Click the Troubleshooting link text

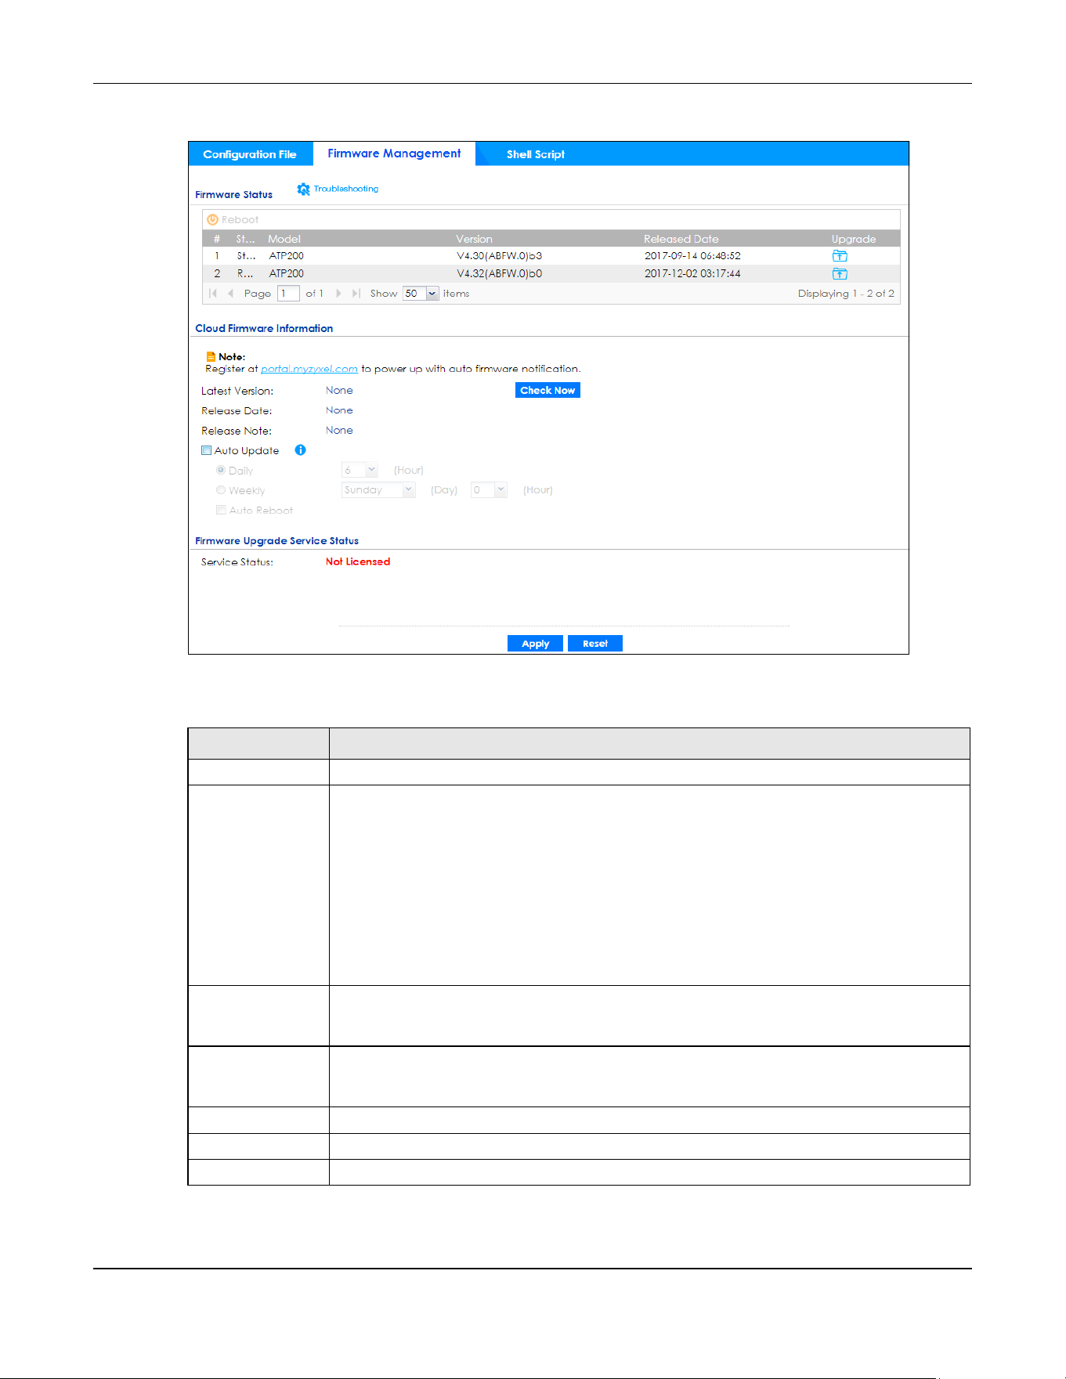(346, 189)
